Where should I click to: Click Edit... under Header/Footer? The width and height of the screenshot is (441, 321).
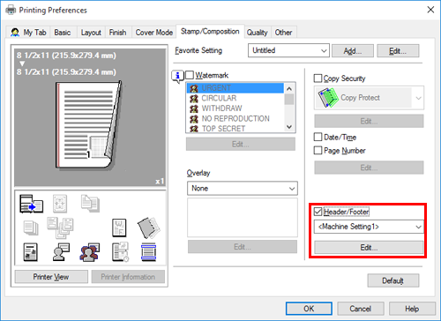coord(369,248)
